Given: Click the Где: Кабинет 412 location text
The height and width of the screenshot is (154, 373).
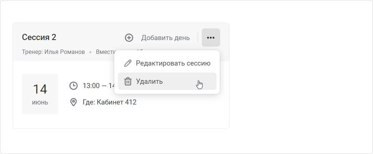Looking at the screenshot, I should [x=109, y=102].
